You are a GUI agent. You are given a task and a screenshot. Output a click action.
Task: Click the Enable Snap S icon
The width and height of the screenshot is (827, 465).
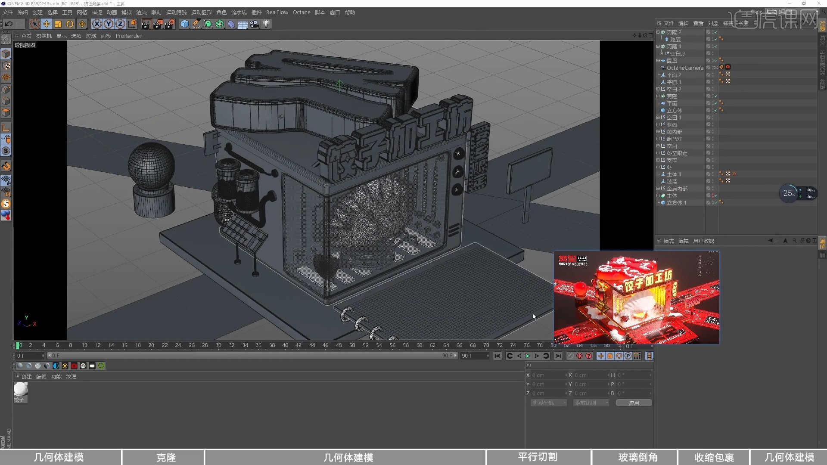(6, 151)
